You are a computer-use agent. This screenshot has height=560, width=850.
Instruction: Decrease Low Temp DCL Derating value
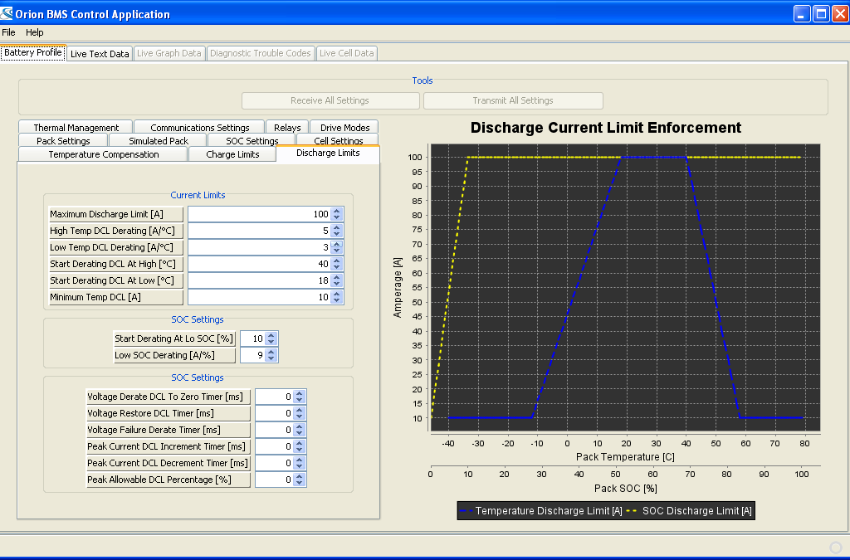point(337,251)
